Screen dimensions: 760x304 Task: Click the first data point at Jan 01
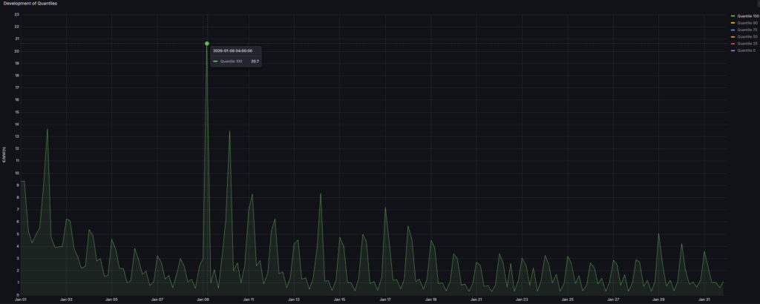pos(21,182)
